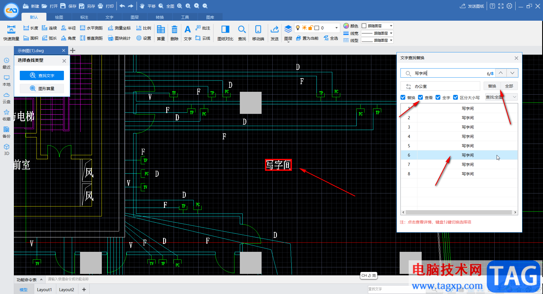This screenshot has width=543, height=294.
Task: Switch to the Layout2 tab
Action: (x=66, y=289)
